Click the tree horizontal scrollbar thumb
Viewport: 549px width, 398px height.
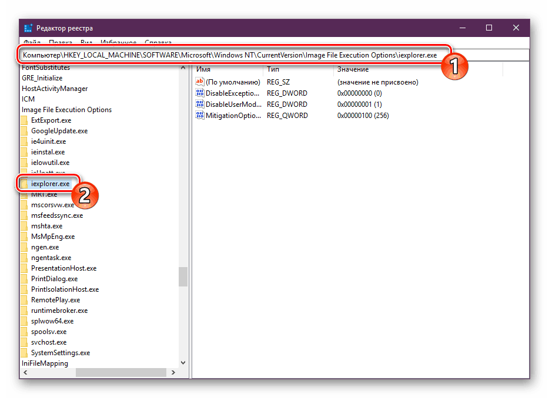(121, 373)
